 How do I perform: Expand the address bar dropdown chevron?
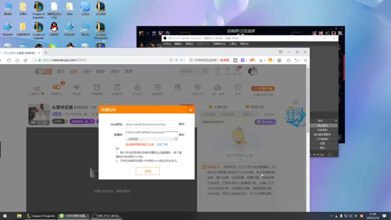point(181,60)
